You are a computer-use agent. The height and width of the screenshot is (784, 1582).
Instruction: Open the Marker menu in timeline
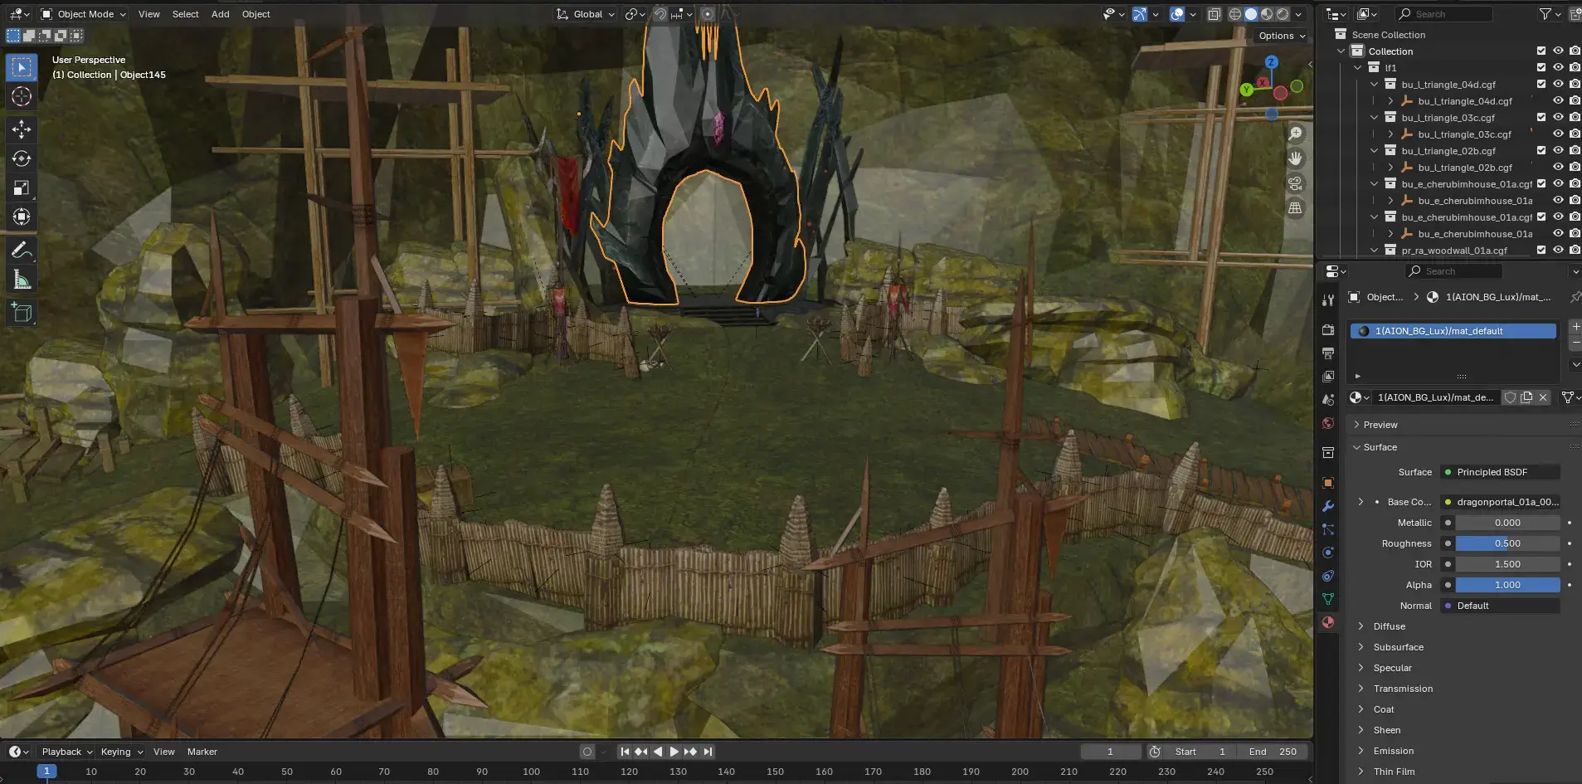coord(202,752)
